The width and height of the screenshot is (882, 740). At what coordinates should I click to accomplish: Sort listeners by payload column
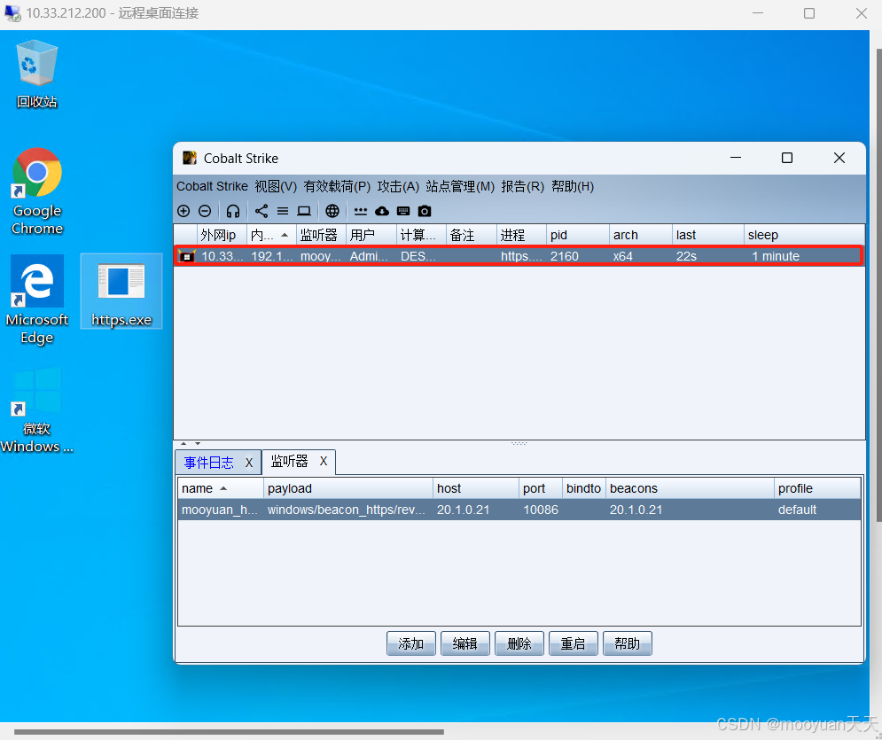coord(348,488)
